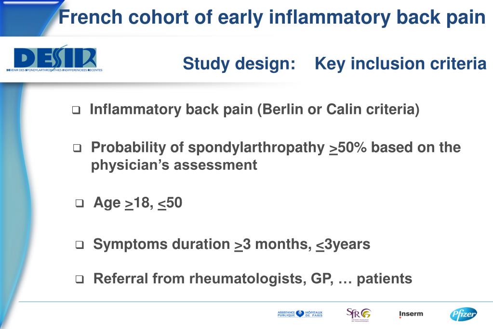Click the ≥50% probability text
The image size is (493, 329).
(348, 148)
